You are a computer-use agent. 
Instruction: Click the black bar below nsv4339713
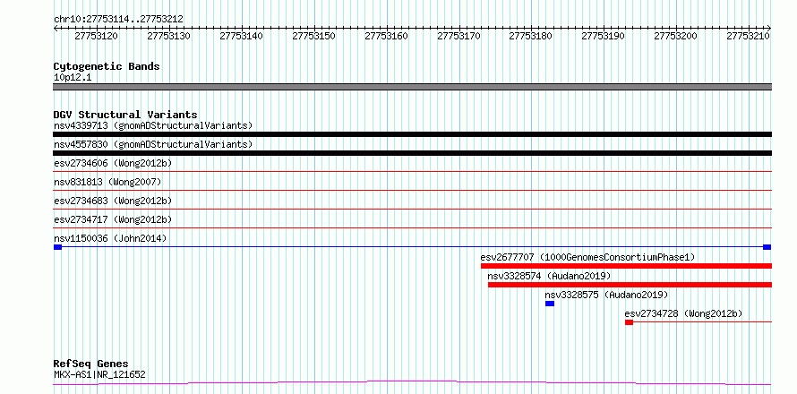point(412,134)
